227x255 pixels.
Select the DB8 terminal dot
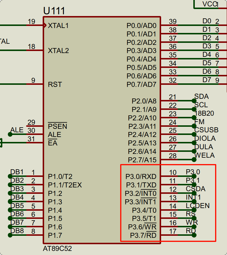tap(10, 235)
